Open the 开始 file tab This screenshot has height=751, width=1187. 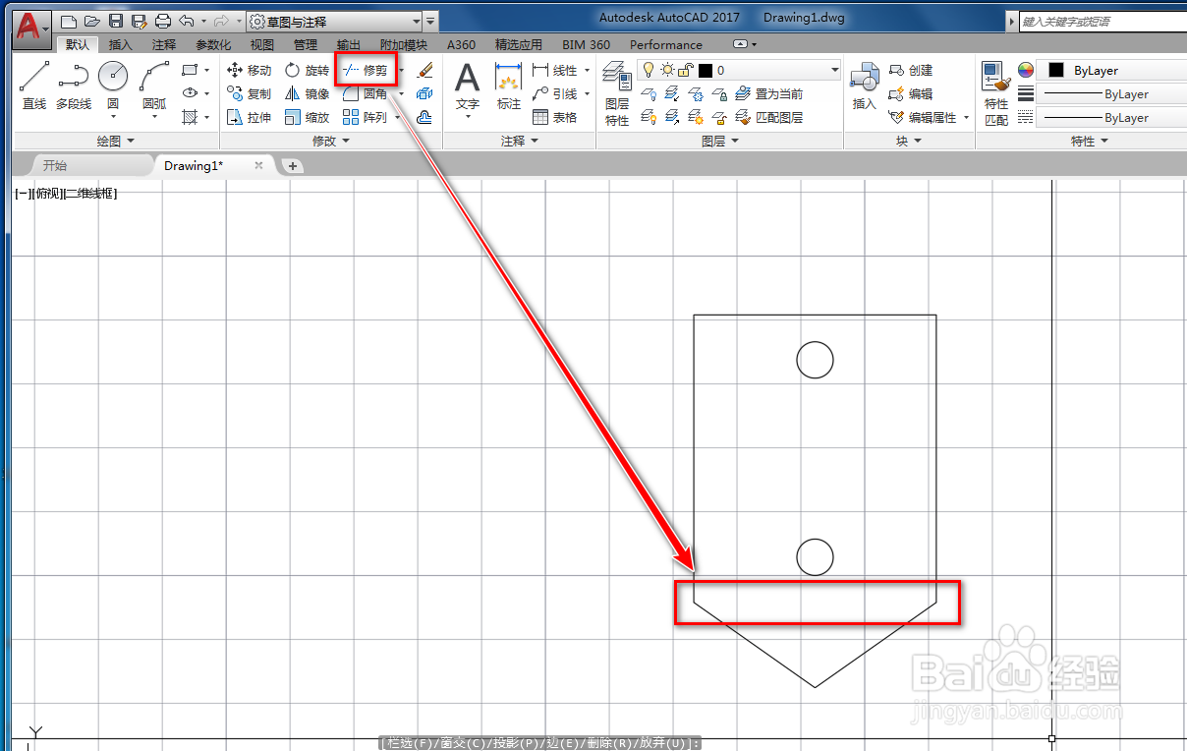coord(55,165)
